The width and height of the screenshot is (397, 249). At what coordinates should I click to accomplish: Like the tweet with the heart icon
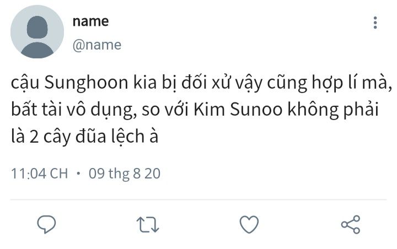click(x=249, y=224)
